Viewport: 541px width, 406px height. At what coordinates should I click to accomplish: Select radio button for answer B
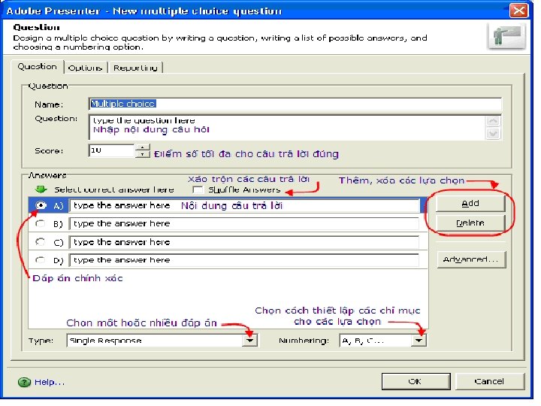tap(41, 224)
